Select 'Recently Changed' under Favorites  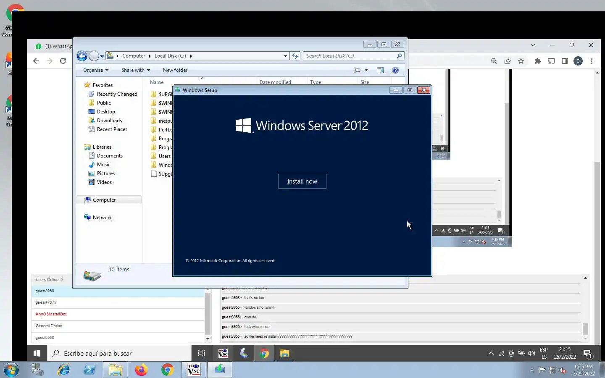coord(117,94)
